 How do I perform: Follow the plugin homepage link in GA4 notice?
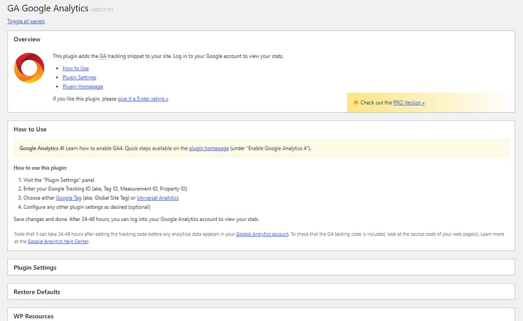[209, 148]
